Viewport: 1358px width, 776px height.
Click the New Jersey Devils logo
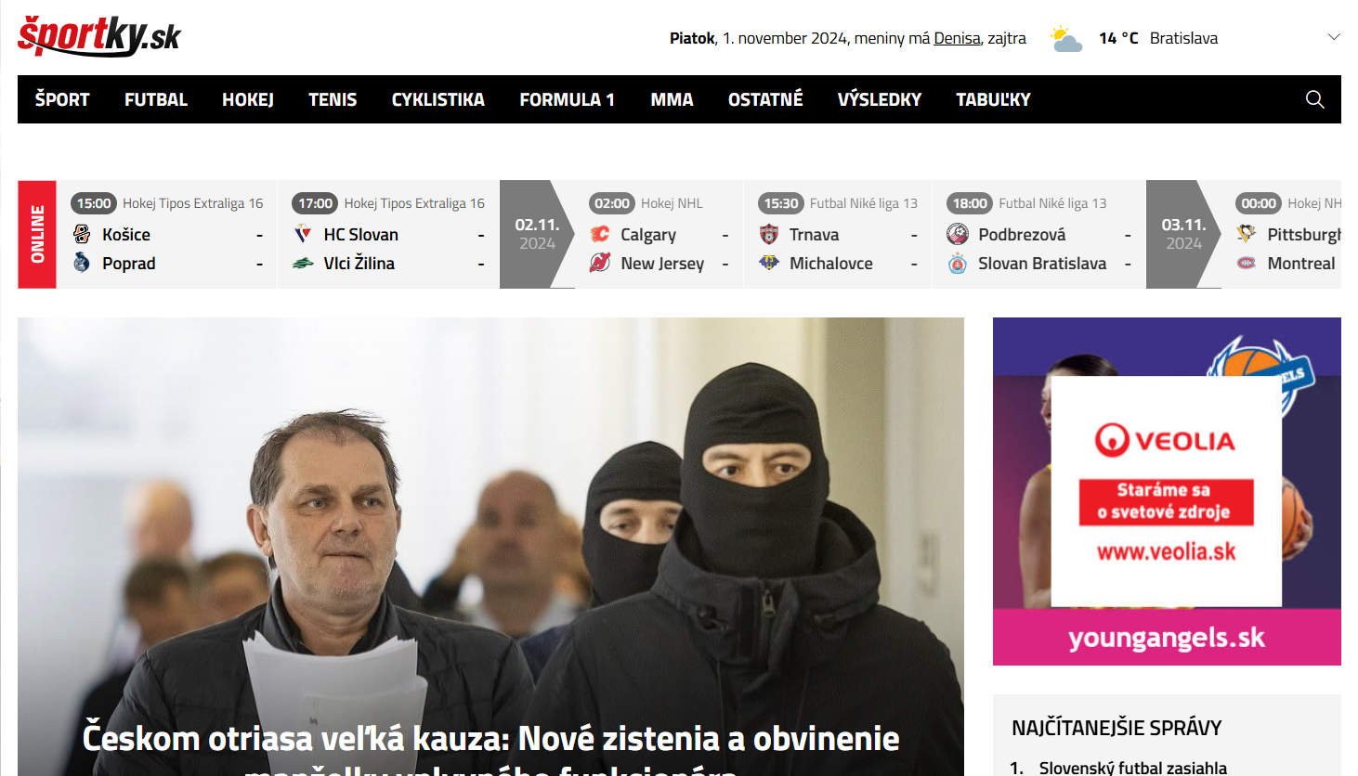click(x=600, y=264)
